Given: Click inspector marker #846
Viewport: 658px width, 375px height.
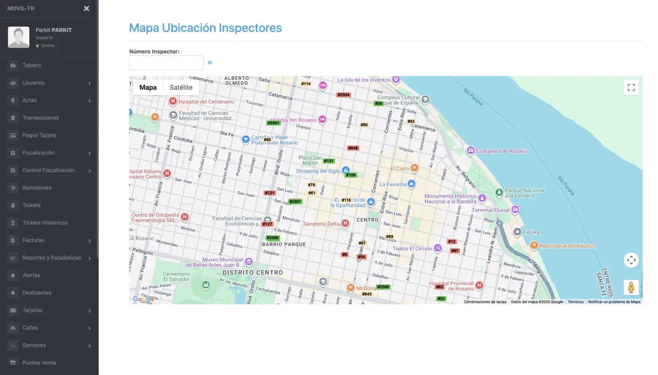Looking at the screenshot, I should [x=353, y=148].
